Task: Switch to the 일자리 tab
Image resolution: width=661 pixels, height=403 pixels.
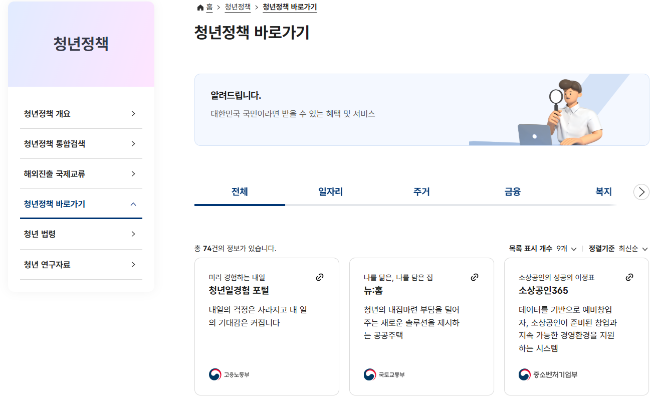Action: (330, 192)
